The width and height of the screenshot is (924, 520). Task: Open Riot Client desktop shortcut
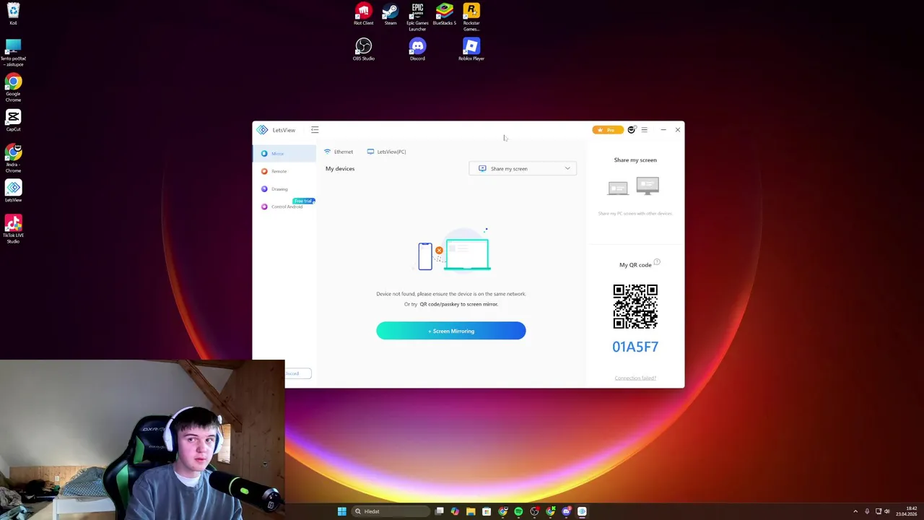363,14
